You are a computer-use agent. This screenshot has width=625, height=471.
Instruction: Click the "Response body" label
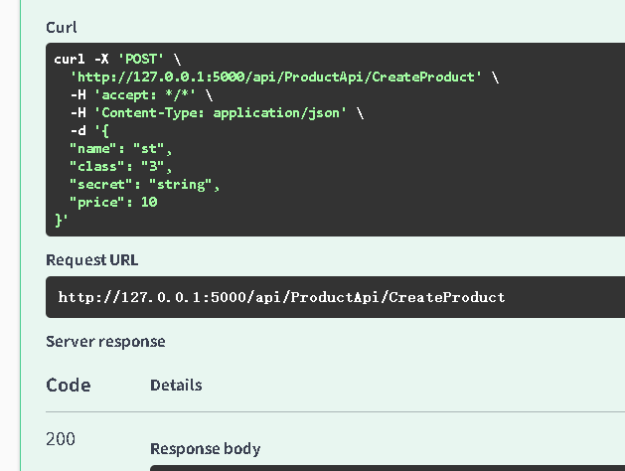205,449
